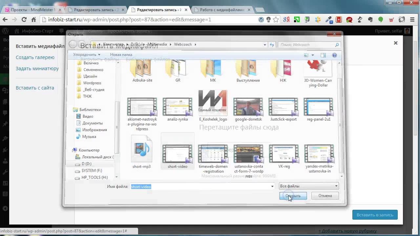Click the Chrome address bar URL
The width and height of the screenshot is (420, 236).
(x=130, y=20)
